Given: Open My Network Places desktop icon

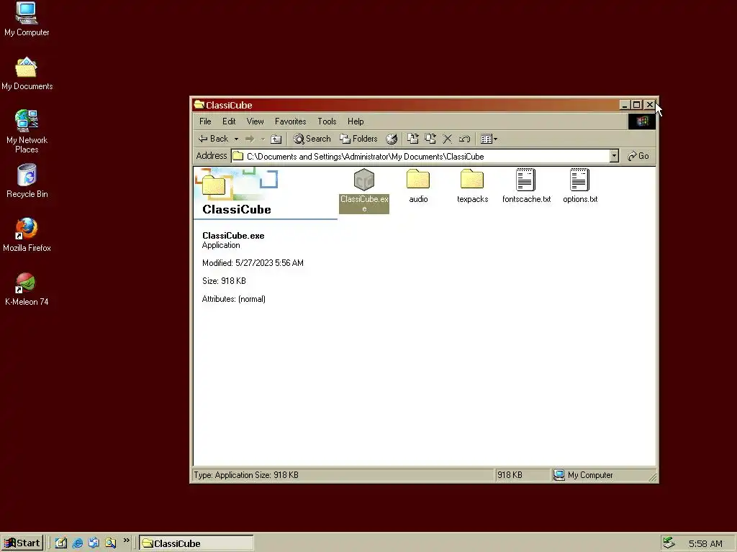Looking at the screenshot, I should [x=27, y=132].
